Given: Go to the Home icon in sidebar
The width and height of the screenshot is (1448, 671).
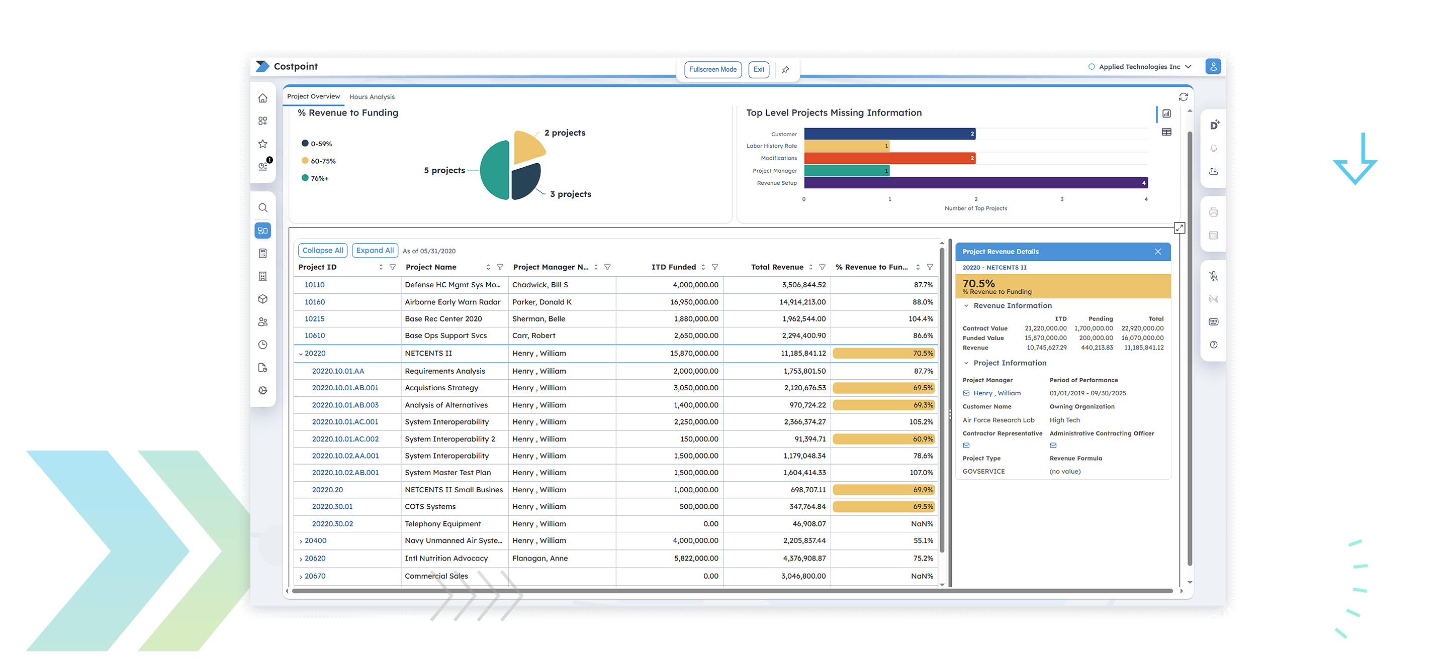Looking at the screenshot, I should click(262, 98).
